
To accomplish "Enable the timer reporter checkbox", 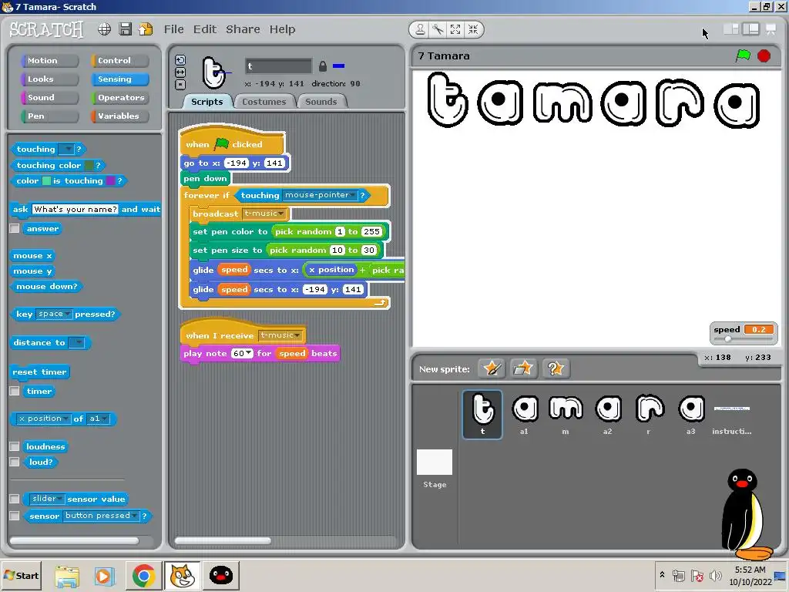I will point(15,391).
